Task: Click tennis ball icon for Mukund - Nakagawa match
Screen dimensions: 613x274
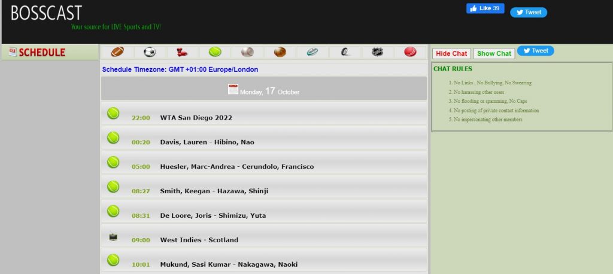Action: coord(113,260)
